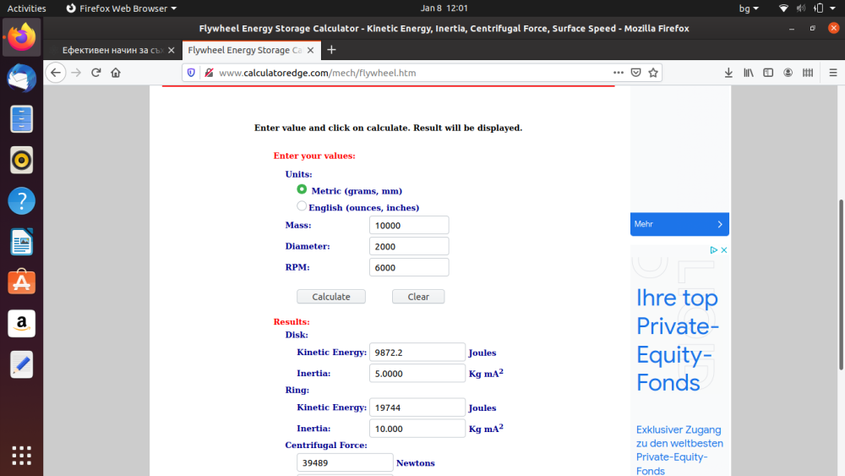Click the page's vertical scrollbar
This screenshot has width=845, height=476.
(840, 284)
